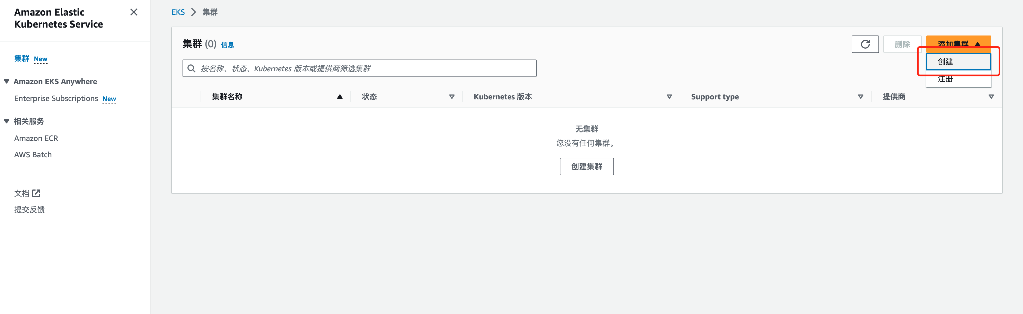Click 集群 breadcrumb text

click(x=210, y=12)
